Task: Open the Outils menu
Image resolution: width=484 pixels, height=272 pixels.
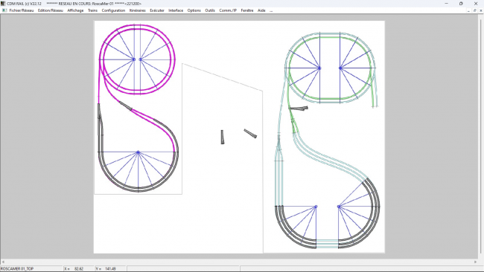Action: pos(210,10)
